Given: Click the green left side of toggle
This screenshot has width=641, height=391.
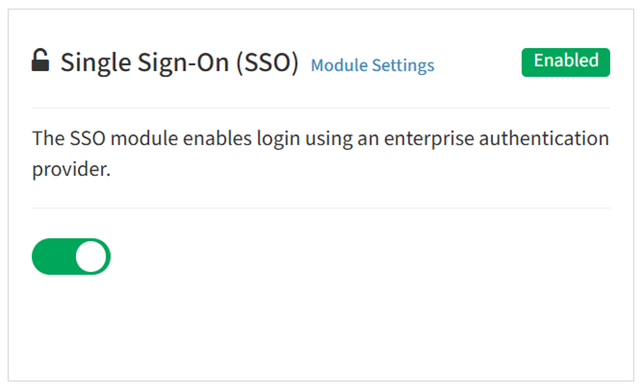Looking at the screenshot, I should [53, 257].
